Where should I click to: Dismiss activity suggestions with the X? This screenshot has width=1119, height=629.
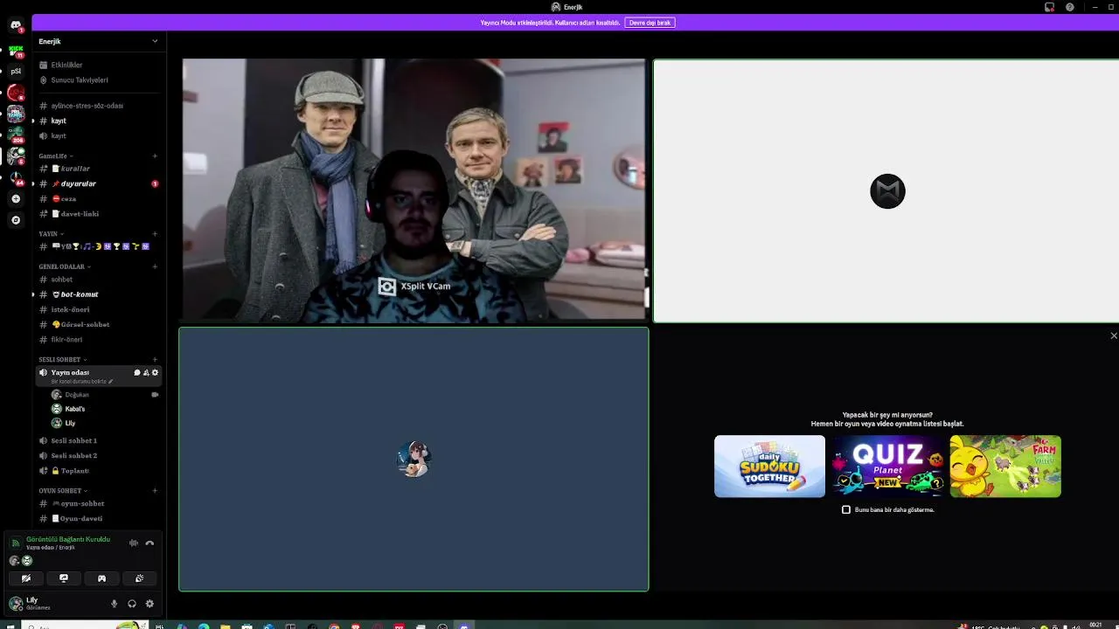[1113, 335]
